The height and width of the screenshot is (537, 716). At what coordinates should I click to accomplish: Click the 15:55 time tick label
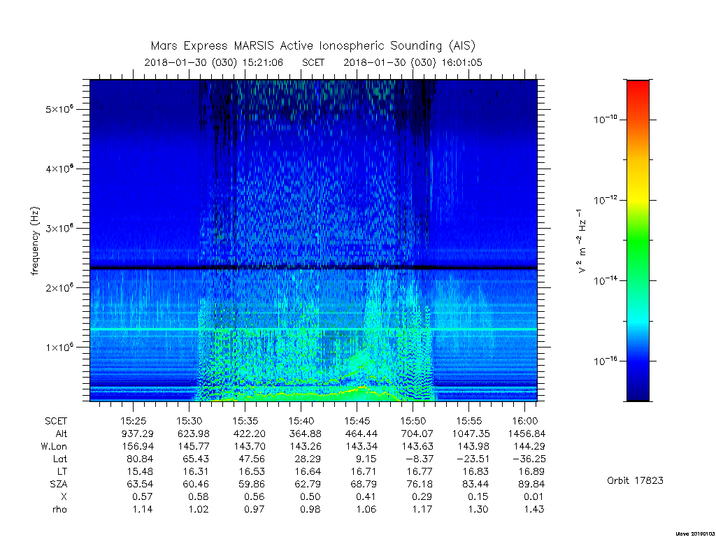469,421
